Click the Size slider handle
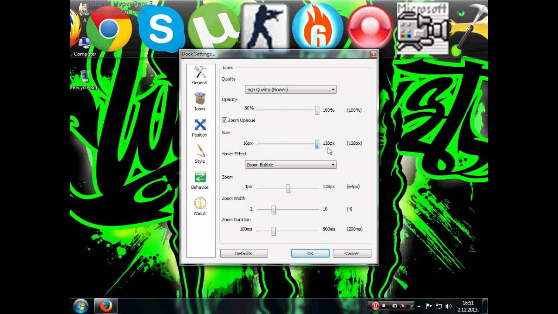This screenshot has height=314, width=558. pyautogui.click(x=317, y=144)
